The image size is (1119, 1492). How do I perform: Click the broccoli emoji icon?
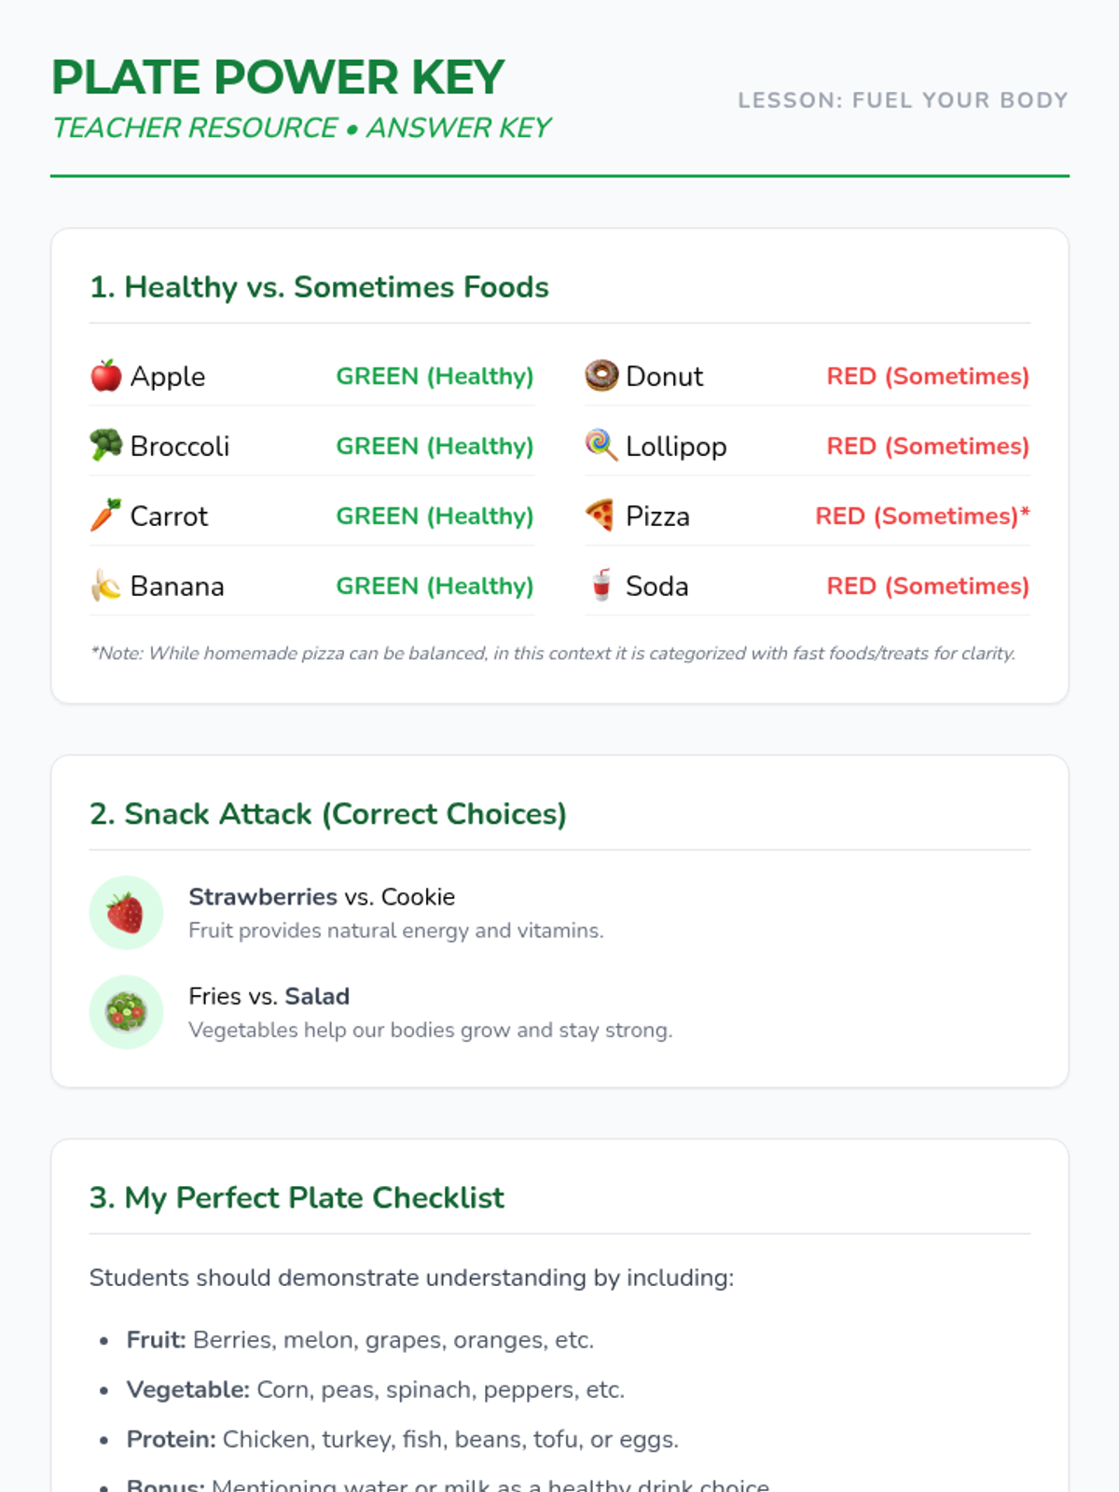click(106, 446)
